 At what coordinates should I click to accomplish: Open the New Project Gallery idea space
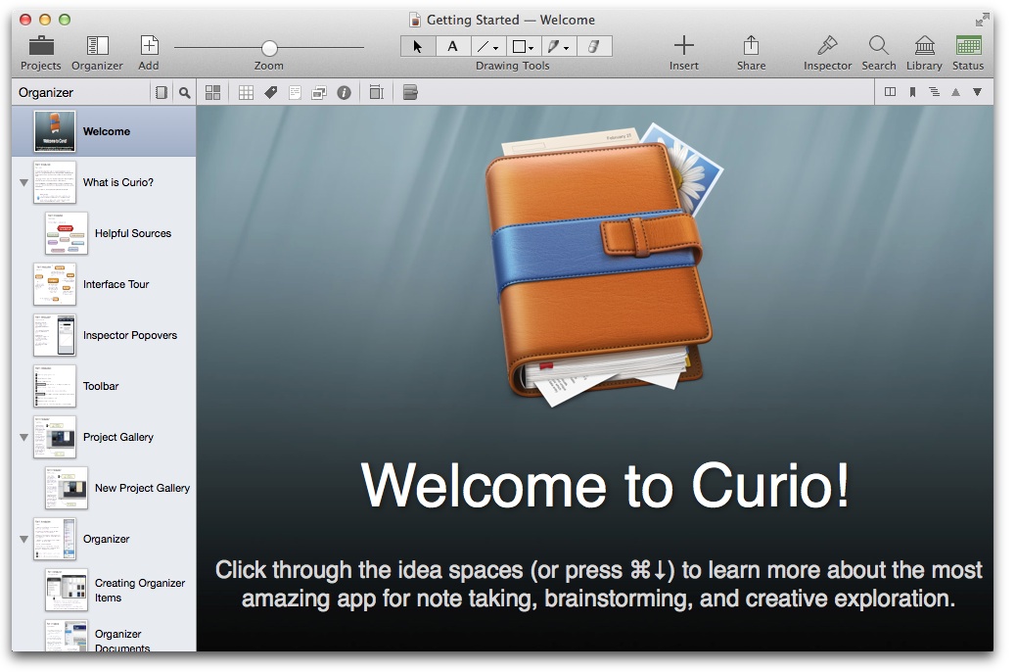click(x=104, y=489)
